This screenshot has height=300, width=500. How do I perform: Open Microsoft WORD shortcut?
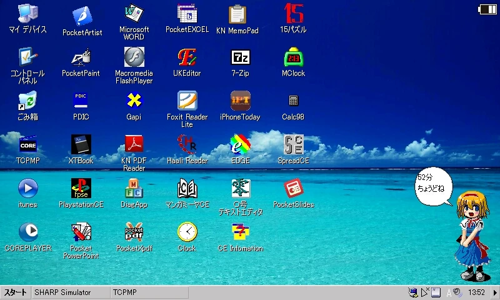click(x=134, y=13)
